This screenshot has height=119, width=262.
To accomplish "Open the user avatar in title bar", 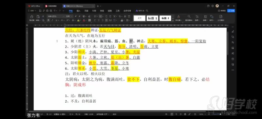I will pos(217,6).
